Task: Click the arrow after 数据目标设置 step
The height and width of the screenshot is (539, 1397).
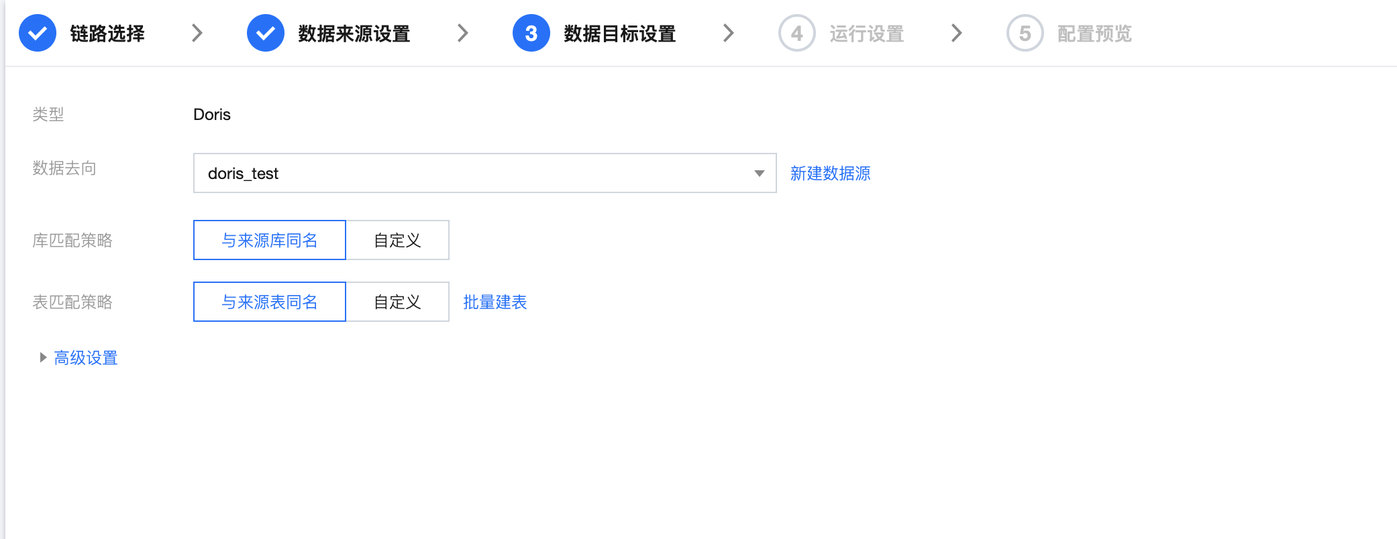Action: (728, 33)
